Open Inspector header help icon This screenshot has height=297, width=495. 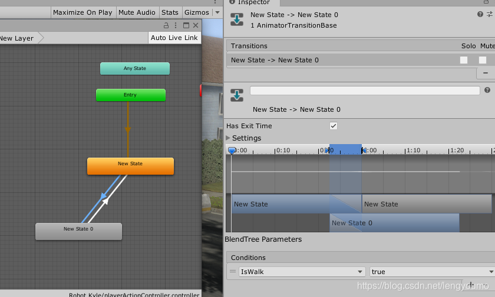point(480,14)
